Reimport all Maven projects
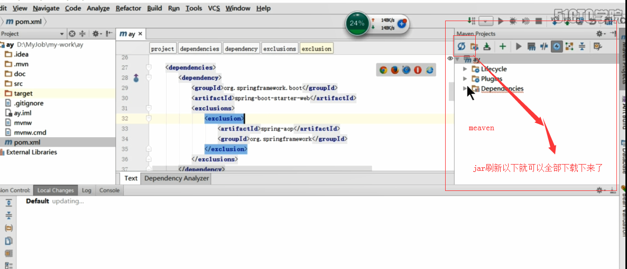The height and width of the screenshot is (269, 627). pos(462,47)
